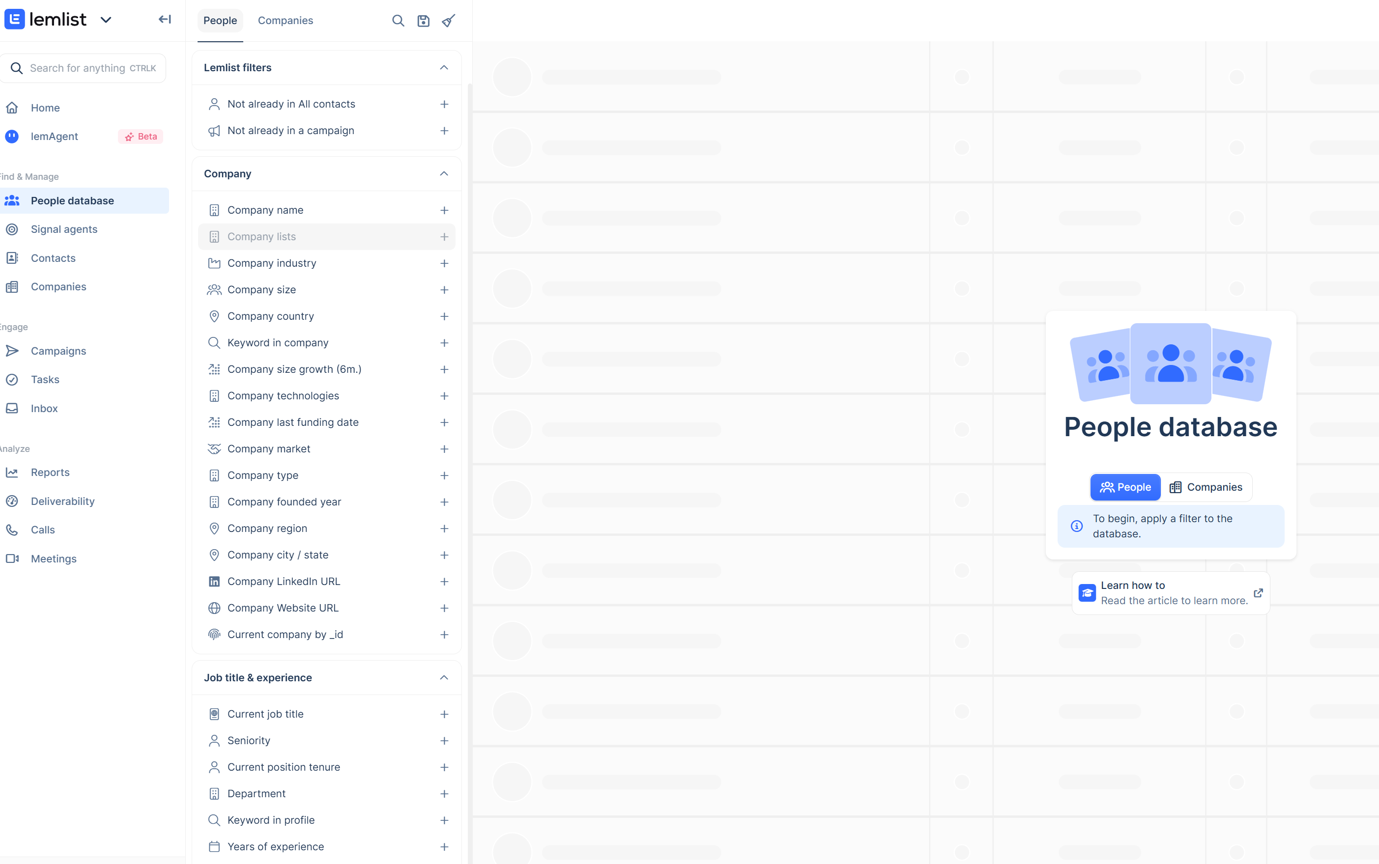Click the Calls phone icon

(12, 530)
